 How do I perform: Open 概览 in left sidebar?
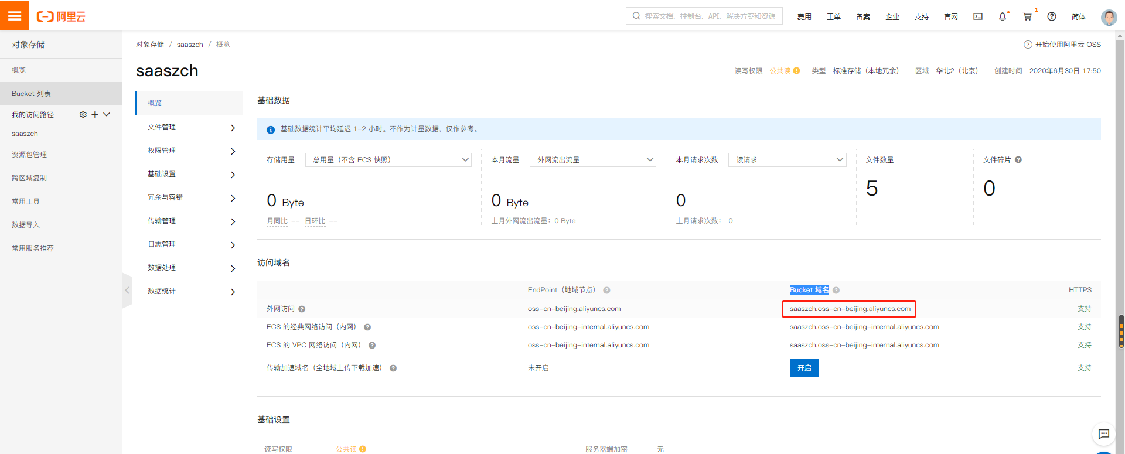click(61, 70)
